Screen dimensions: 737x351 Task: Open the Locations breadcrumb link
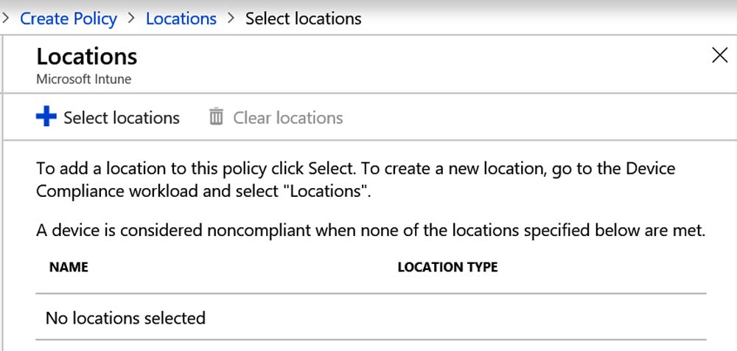(x=181, y=19)
